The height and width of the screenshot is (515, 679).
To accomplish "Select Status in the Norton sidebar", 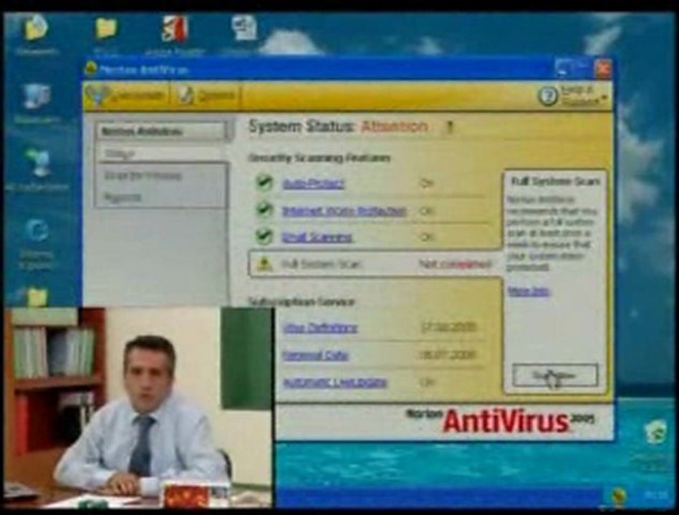I will (x=160, y=153).
